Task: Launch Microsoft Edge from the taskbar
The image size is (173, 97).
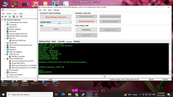Action: (x=63, y=95)
